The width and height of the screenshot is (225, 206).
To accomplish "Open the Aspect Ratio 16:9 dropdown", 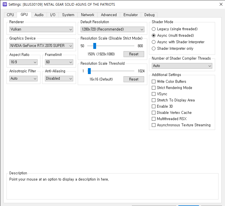I will coord(23,62).
